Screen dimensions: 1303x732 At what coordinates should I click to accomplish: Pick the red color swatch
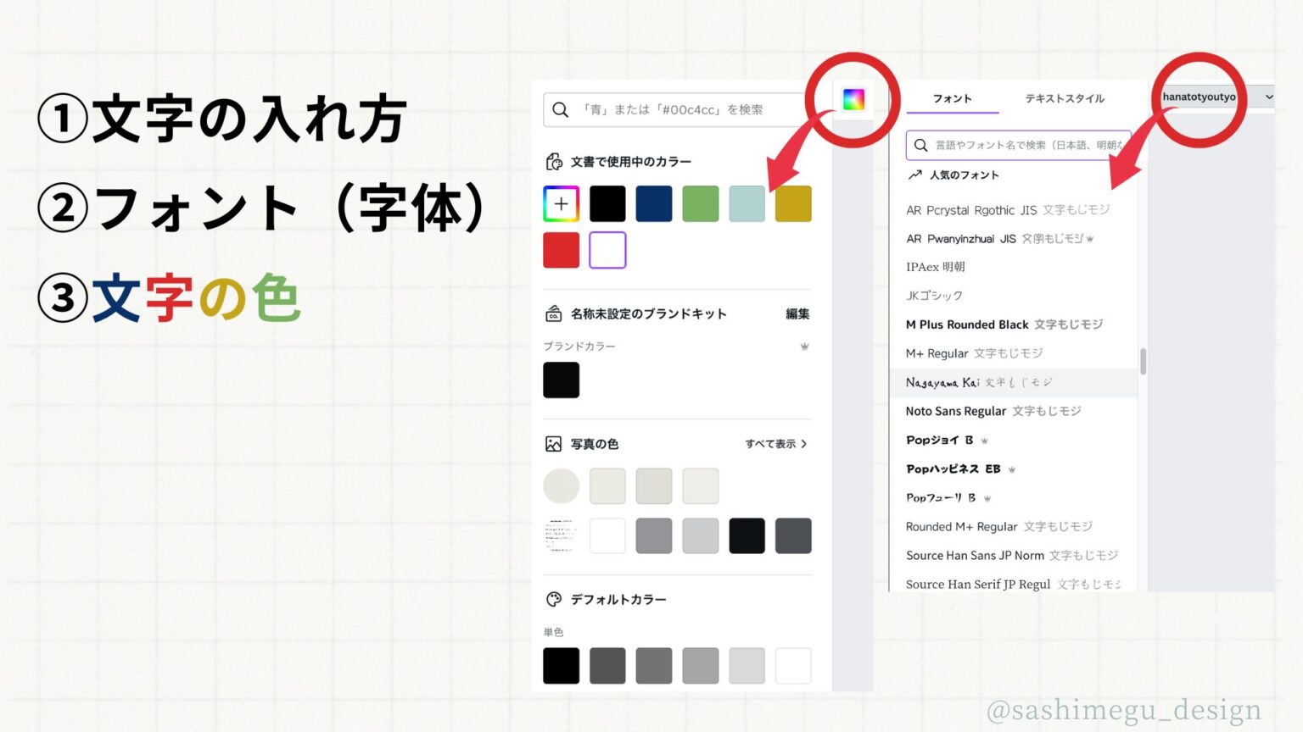pyautogui.click(x=561, y=250)
